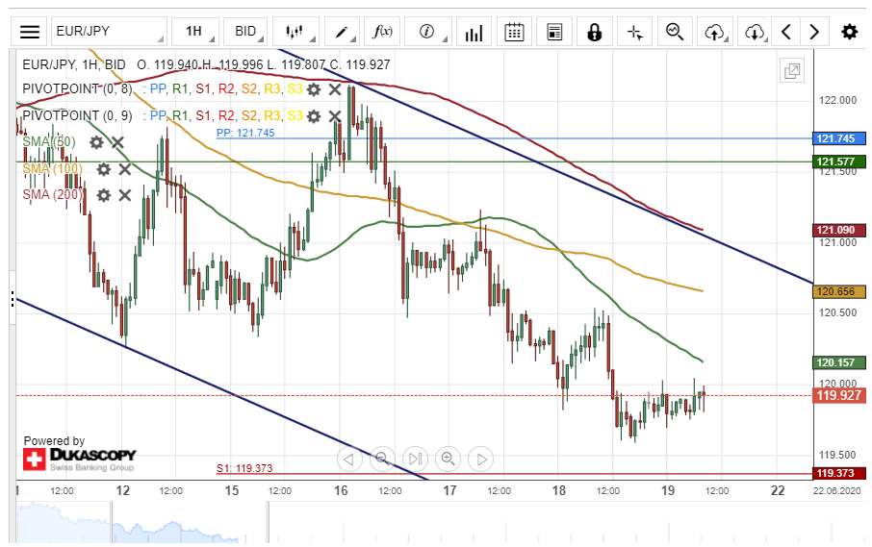This screenshot has height=547, width=872.
Task: Open the news panel icon
Action: [x=553, y=32]
